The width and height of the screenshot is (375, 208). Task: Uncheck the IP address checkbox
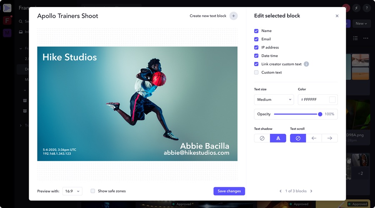(x=256, y=47)
